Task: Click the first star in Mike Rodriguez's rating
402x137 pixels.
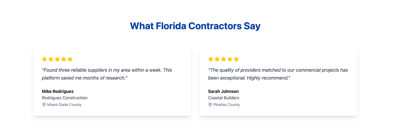Action: pos(44,59)
